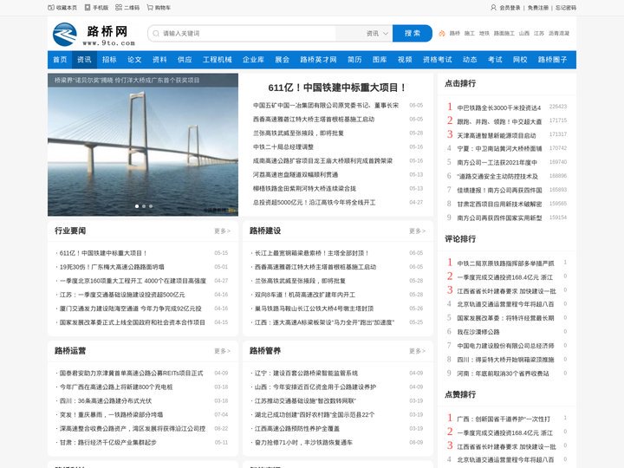Click carousel caption 桥梁界诺贝尔奖 title
624x468 pixels.
point(127,81)
